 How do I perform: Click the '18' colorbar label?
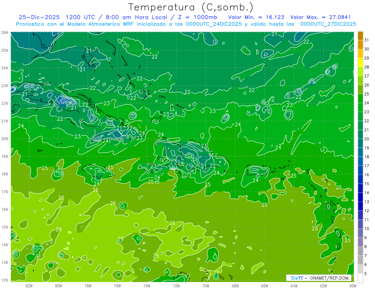[367, 157]
